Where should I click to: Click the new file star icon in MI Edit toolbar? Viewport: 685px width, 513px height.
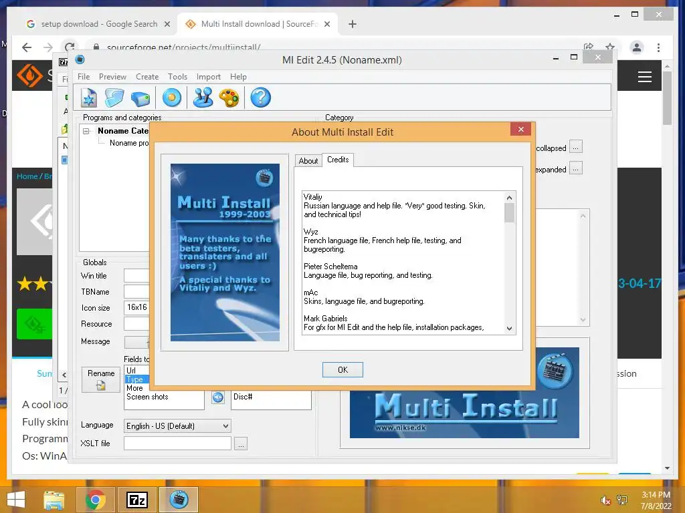89,98
